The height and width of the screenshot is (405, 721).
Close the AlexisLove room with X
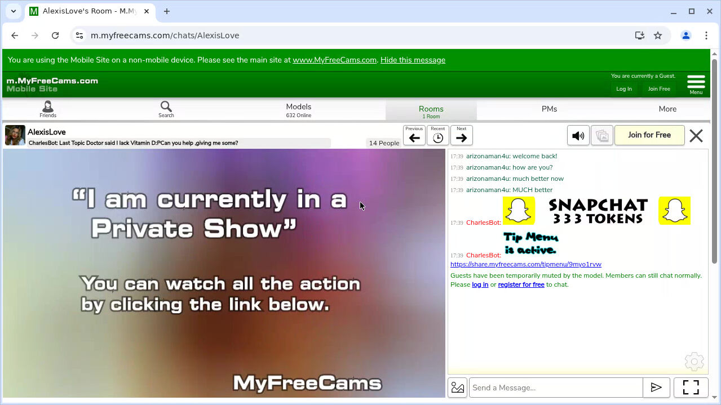click(x=696, y=136)
